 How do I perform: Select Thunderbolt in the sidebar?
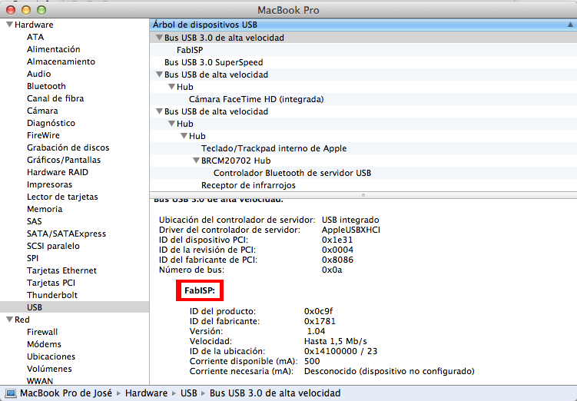click(52, 295)
